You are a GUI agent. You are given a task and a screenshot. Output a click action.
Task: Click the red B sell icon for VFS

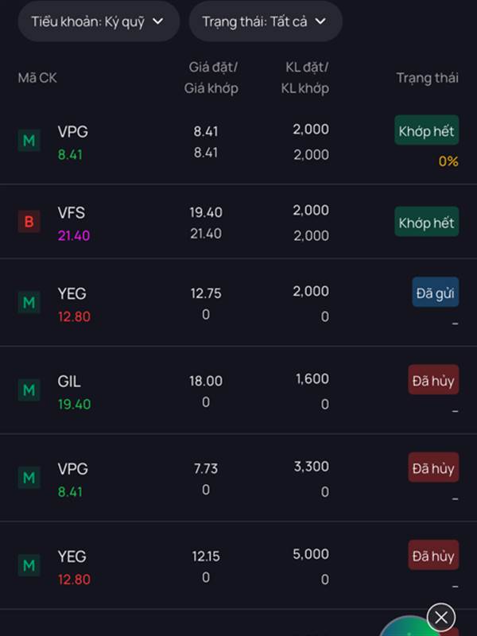29,222
